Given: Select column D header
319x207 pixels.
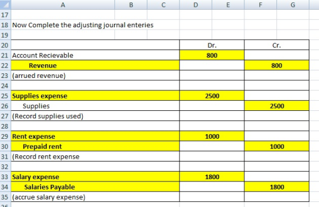Looking at the screenshot, I should click(x=196, y=5).
